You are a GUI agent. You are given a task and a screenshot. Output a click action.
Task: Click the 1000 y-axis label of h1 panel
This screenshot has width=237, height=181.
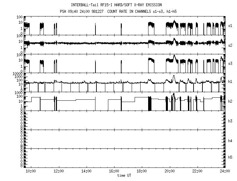click(x=17, y=73)
